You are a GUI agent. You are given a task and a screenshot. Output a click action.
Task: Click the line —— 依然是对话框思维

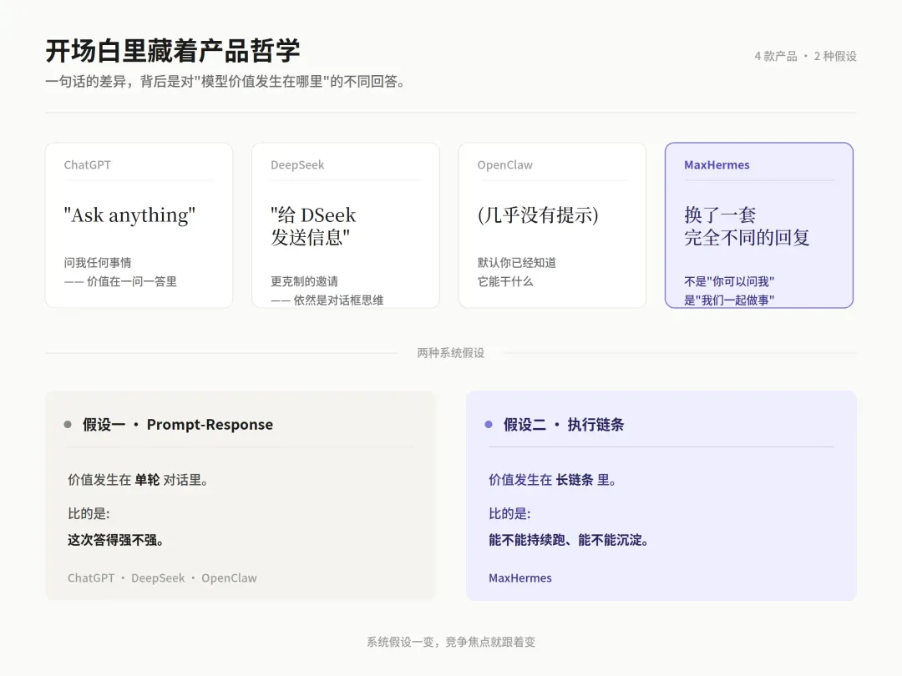pos(327,300)
